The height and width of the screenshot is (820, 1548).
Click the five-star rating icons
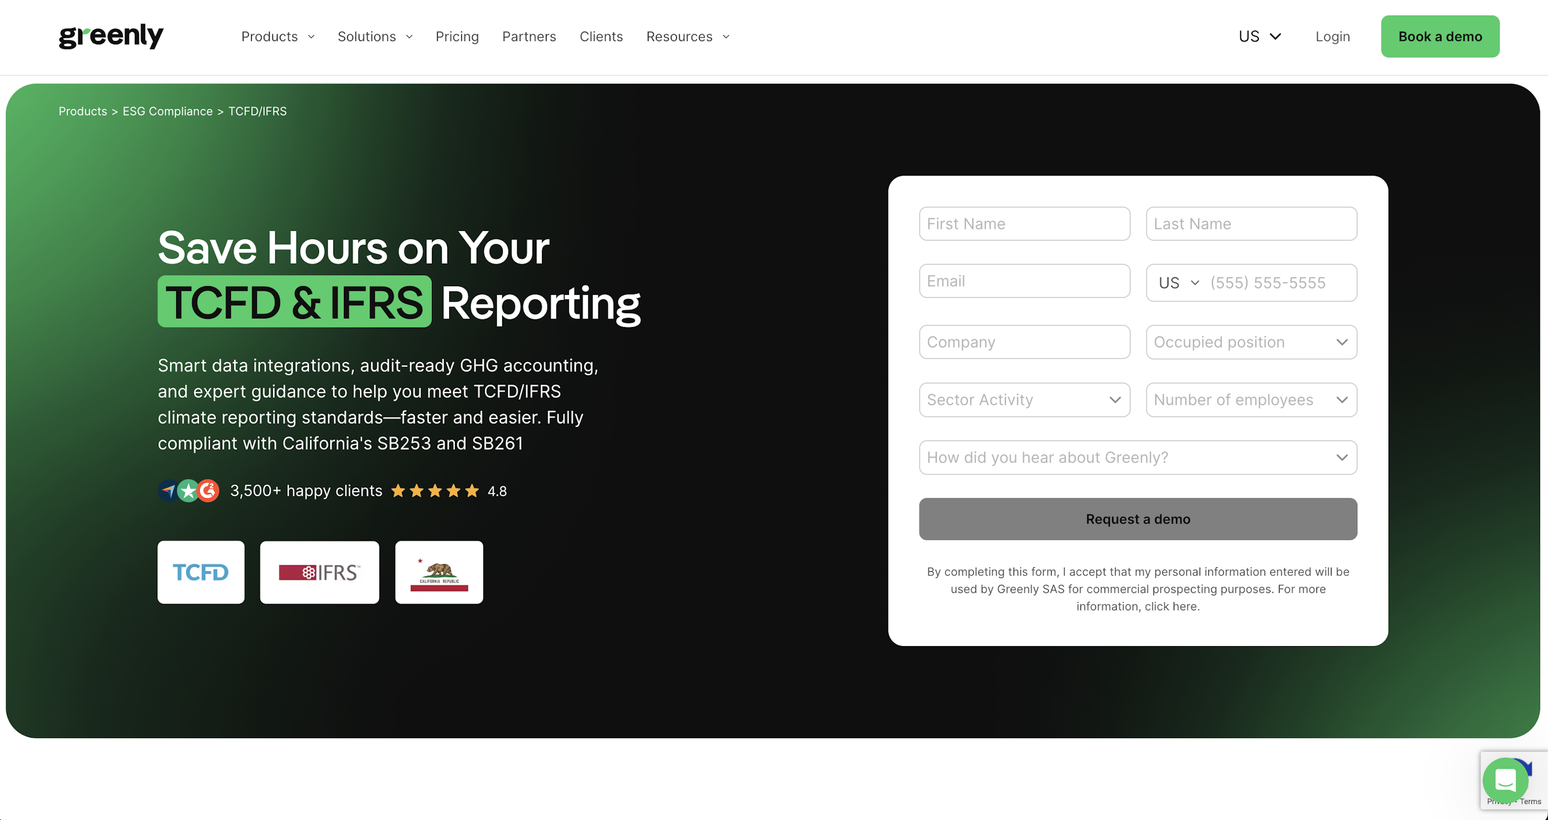pos(435,491)
